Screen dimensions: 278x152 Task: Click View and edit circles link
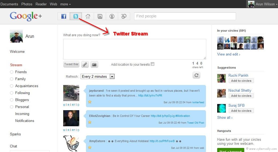point(229,54)
